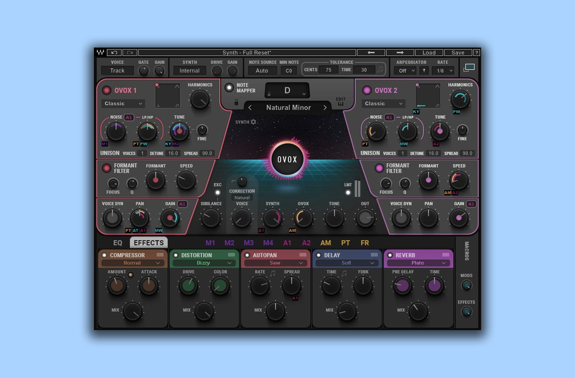Select the EFFECTS tab

point(149,243)
